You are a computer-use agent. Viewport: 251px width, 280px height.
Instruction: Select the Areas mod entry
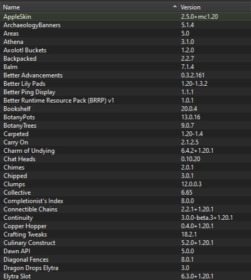pos(125,33)
